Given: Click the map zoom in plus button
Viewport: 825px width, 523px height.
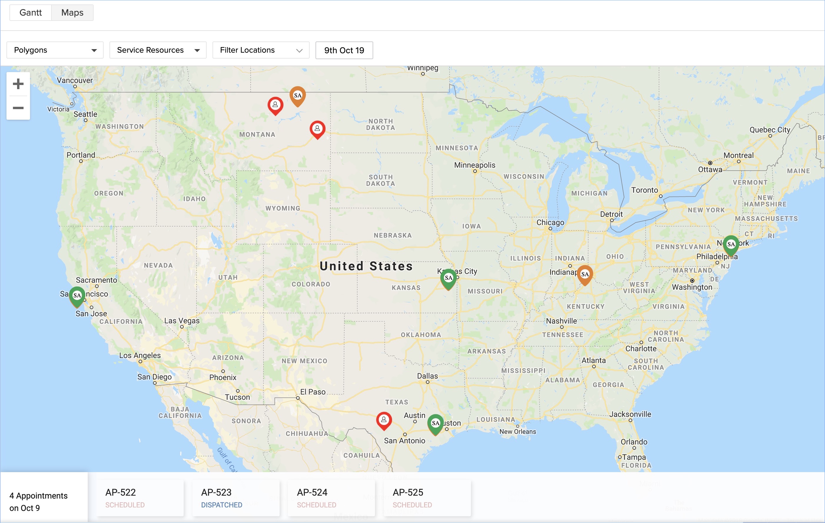Looking at the screenshot, I should point(18,84).
